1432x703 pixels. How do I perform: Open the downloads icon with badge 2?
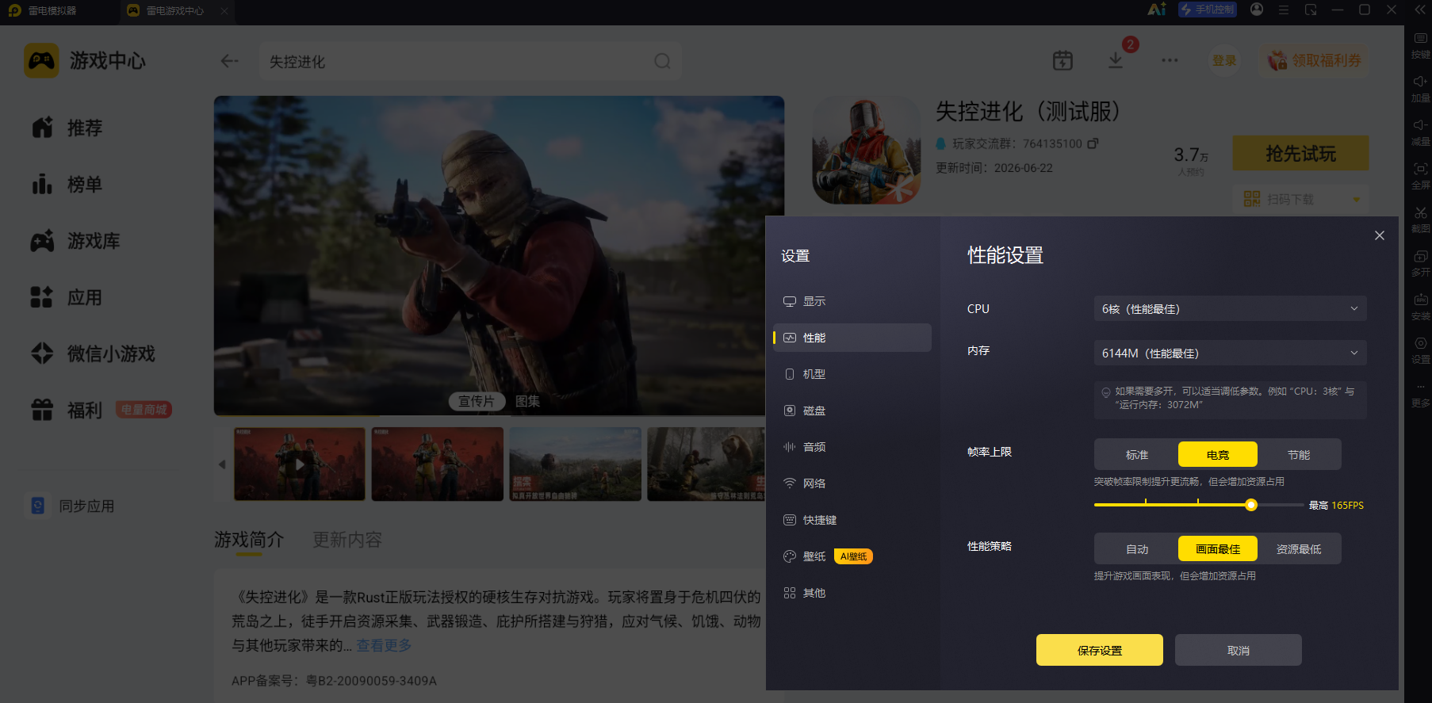1116,60
